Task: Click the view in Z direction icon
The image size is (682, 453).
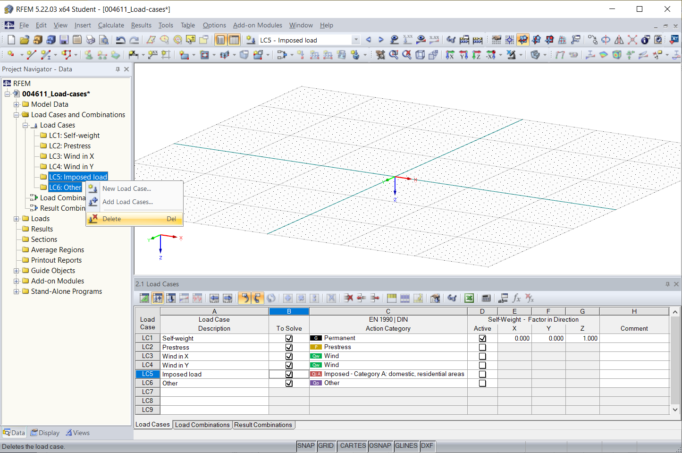Action: click(x=477, y=55)
